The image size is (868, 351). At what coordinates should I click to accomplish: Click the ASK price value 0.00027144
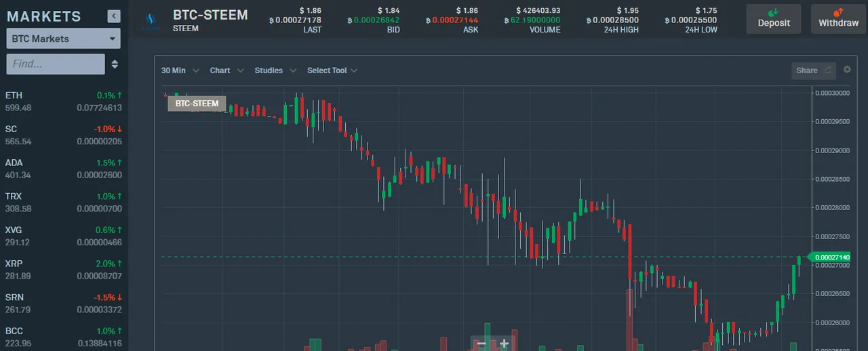tap(452, 20)
